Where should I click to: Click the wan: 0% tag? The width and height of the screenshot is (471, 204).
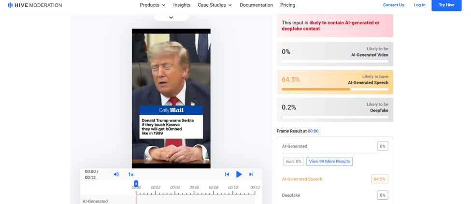click(x=294, y=162)
